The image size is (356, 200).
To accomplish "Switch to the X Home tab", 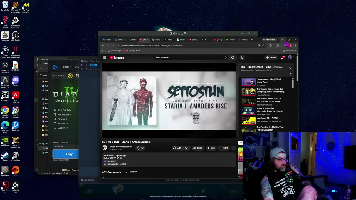I will pyautogui.click(x=169, y=40).
